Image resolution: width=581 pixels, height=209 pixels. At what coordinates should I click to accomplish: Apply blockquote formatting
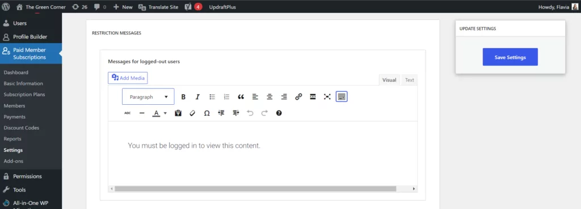point(241,96)
